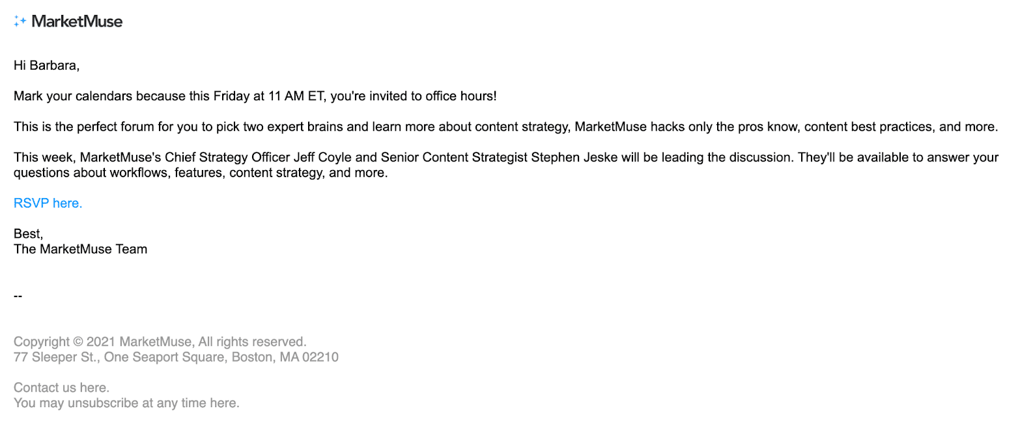Click the MarketMuse sparkle logo icon

click(20, 21)
